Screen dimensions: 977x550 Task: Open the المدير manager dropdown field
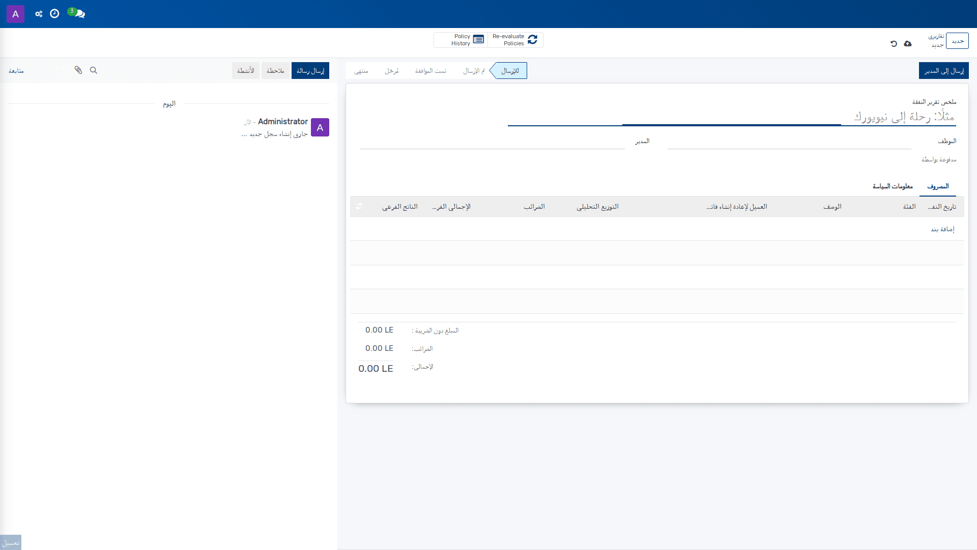tap(492, 142)
